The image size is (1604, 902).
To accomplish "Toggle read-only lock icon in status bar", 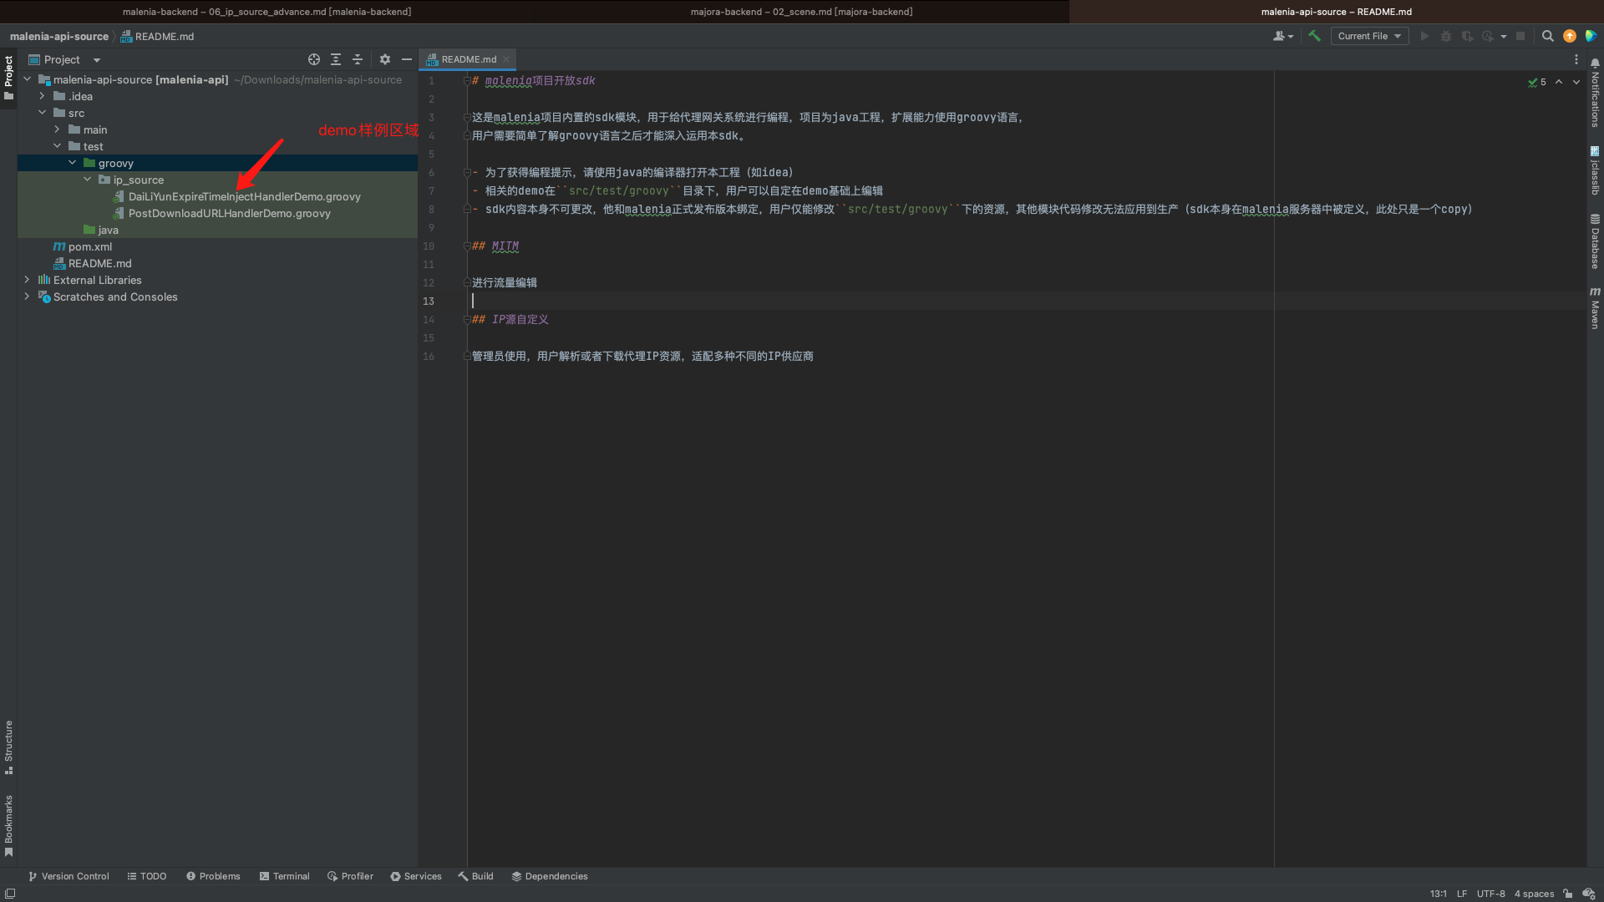I will coord(1568,894).
